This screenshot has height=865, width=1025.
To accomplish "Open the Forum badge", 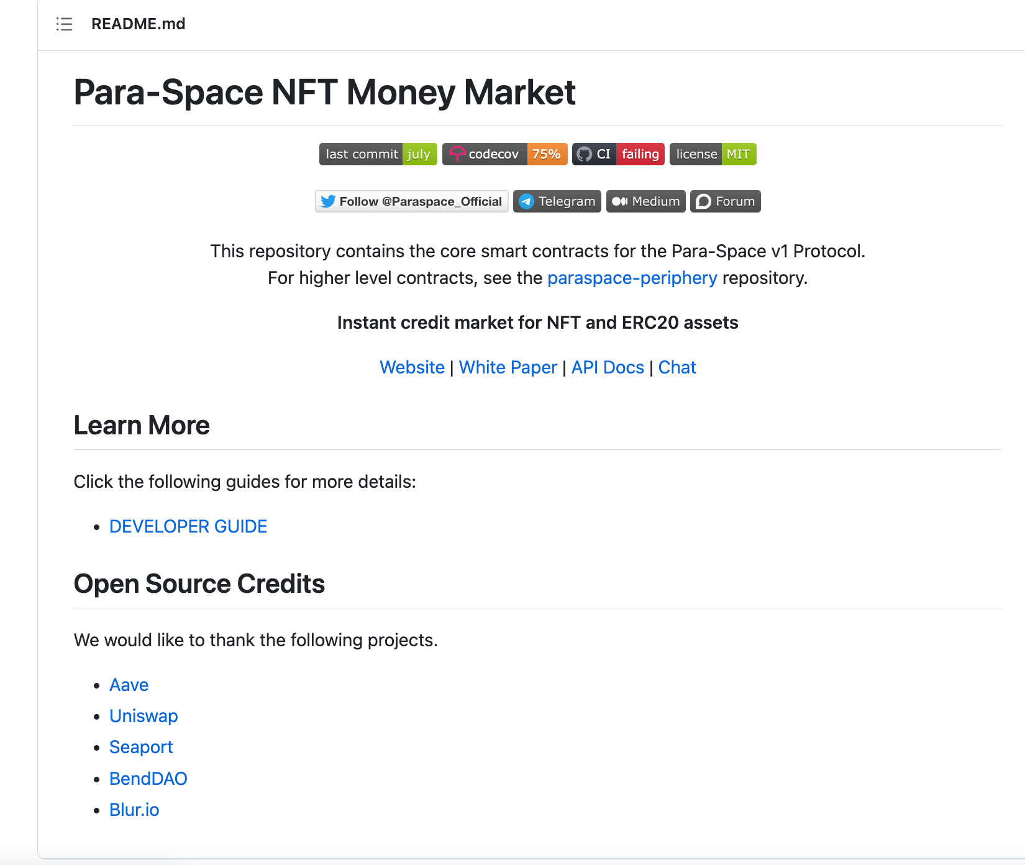I will [726, 201].
